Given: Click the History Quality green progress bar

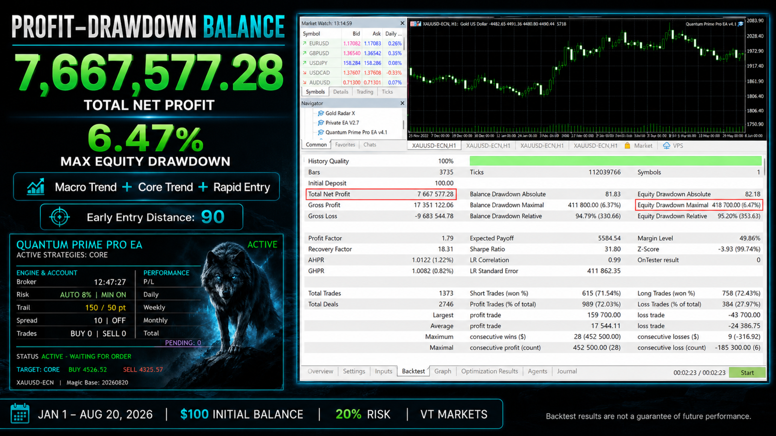Looking at the screenshot, I should 615,161.
